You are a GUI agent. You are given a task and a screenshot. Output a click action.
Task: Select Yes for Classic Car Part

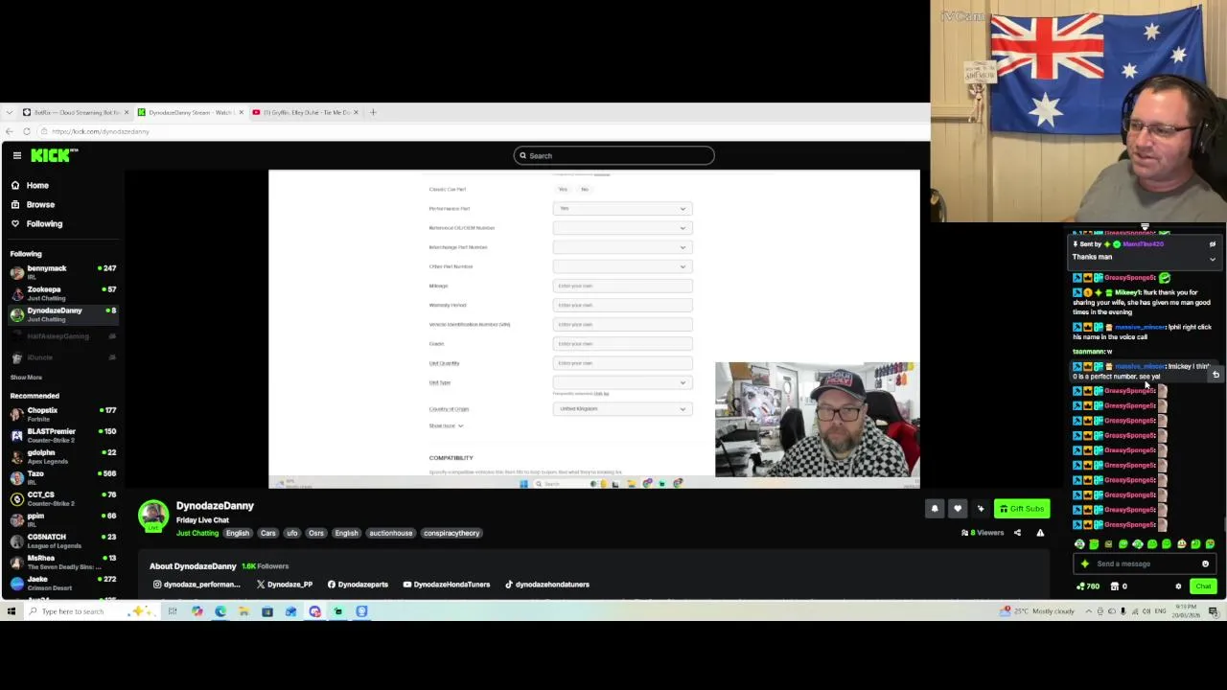(563, 189)
